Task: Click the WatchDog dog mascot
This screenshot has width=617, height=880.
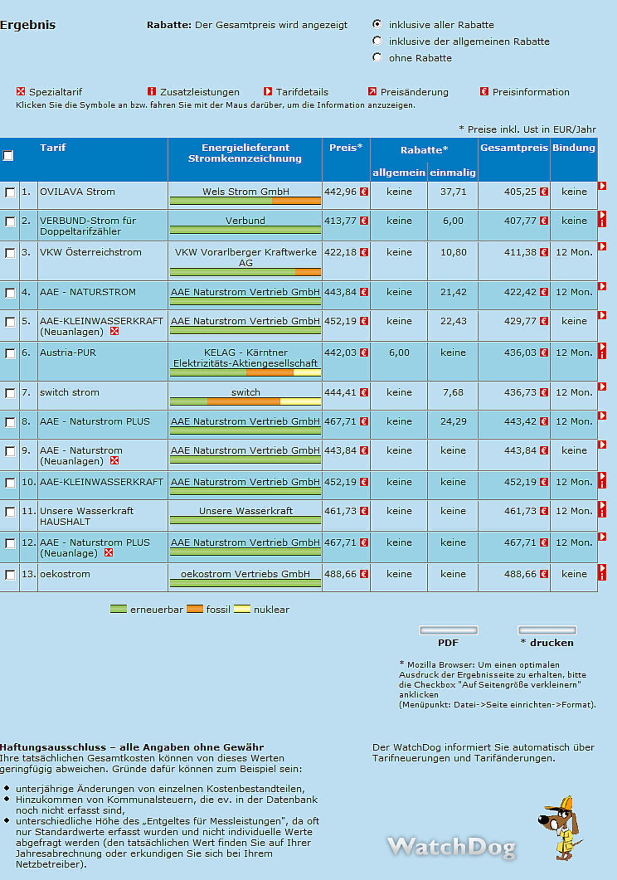Action: 560,828
